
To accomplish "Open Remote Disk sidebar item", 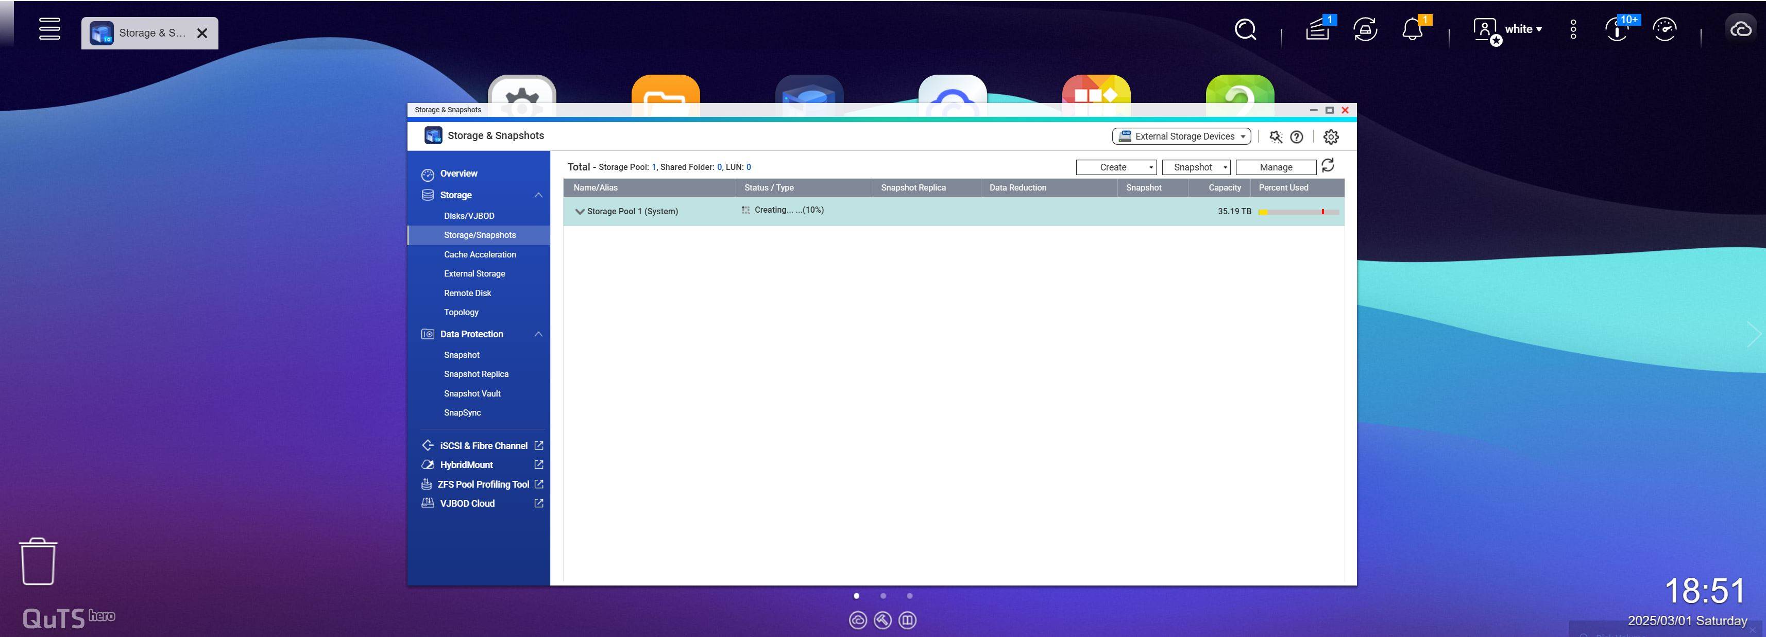I will [468, 293].
